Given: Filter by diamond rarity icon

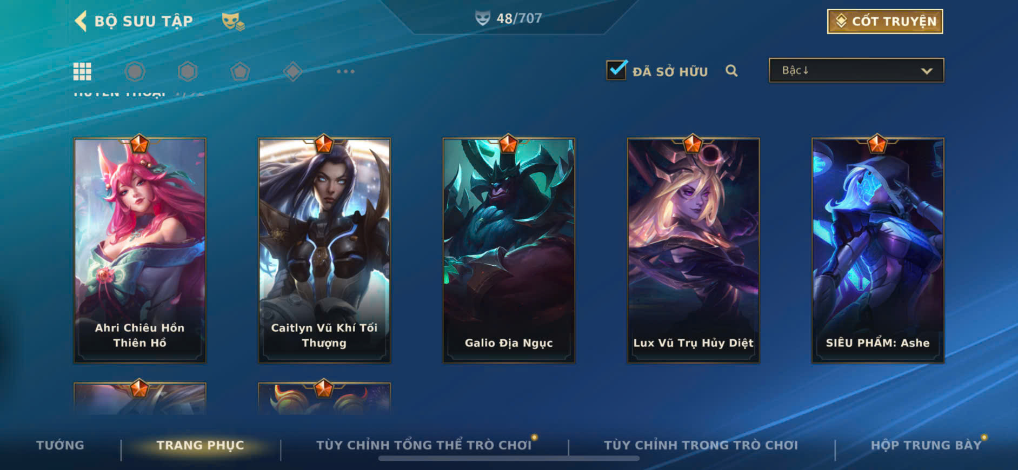Looking at the screenshot, I should [x=292, y=71].
